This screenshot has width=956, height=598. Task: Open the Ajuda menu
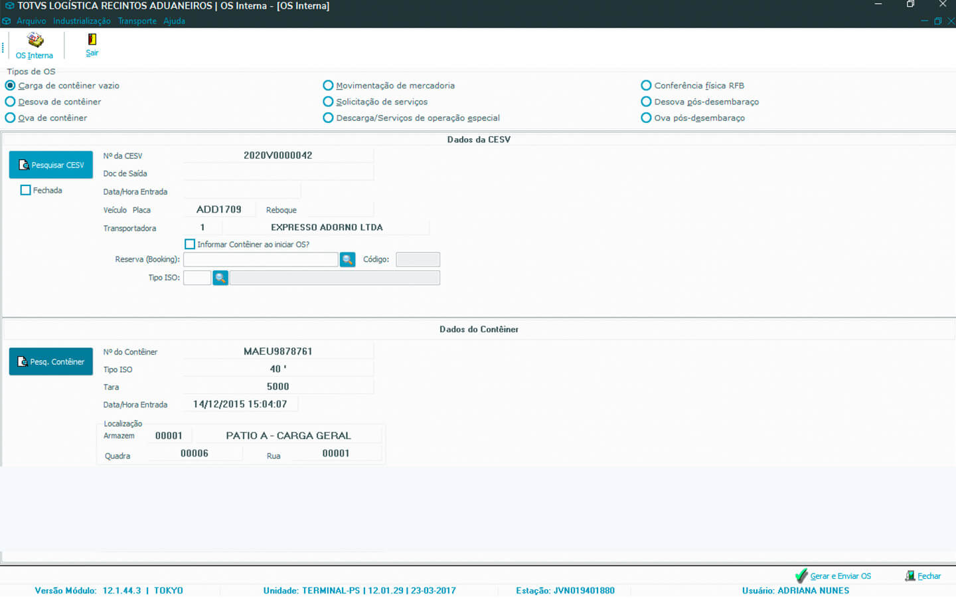[x=174, y=21]
